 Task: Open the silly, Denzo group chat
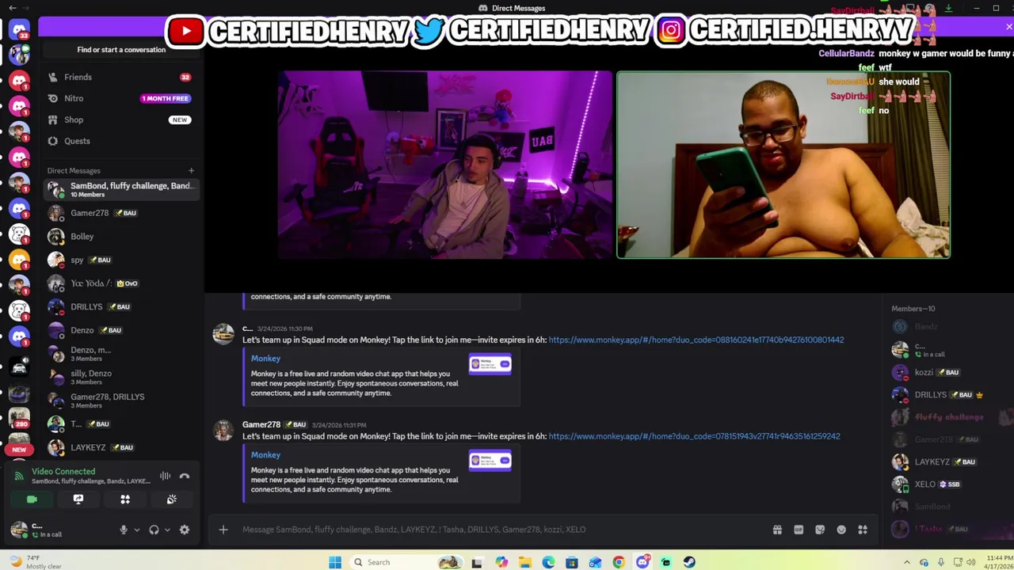tap(120, 377)
